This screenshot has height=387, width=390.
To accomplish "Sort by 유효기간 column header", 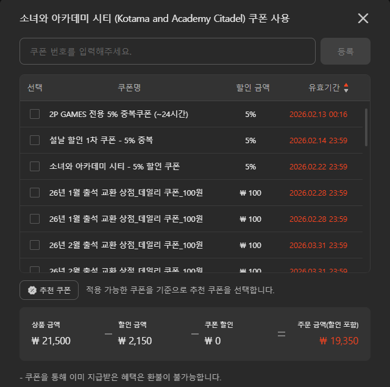I will (324, 88).
